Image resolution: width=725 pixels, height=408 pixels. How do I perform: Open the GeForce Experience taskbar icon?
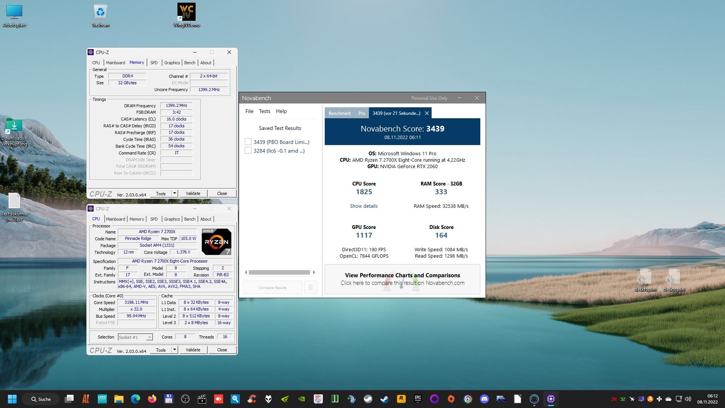point(285,399)
